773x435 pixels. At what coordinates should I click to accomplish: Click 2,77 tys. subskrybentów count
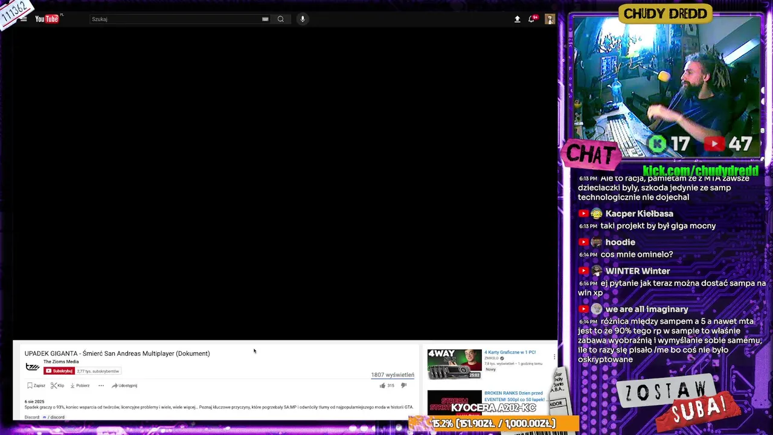(x=98, y=371)
